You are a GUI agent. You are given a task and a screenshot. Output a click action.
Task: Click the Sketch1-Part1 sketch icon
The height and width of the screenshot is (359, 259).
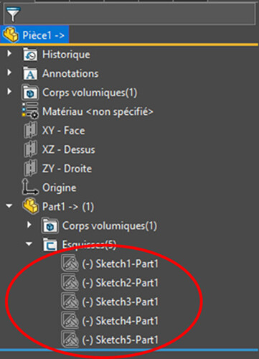[x=70, y=263]
